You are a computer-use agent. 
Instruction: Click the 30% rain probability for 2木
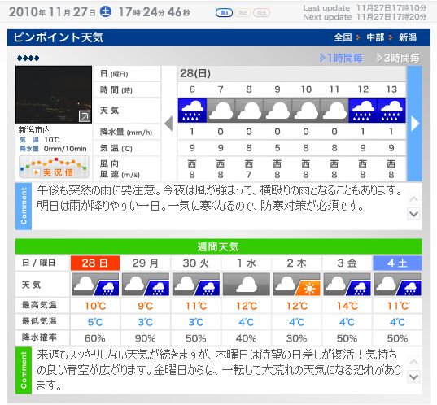296,338
